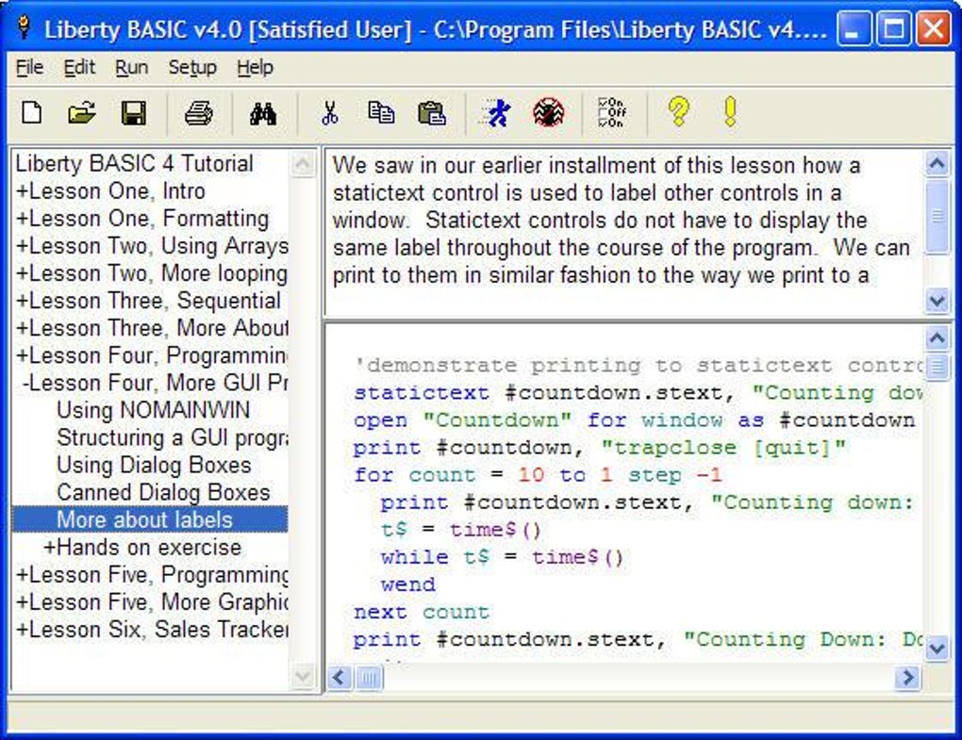Click tutorial tree scroll down arrow

pyautogui.click(x=303, y=676)
